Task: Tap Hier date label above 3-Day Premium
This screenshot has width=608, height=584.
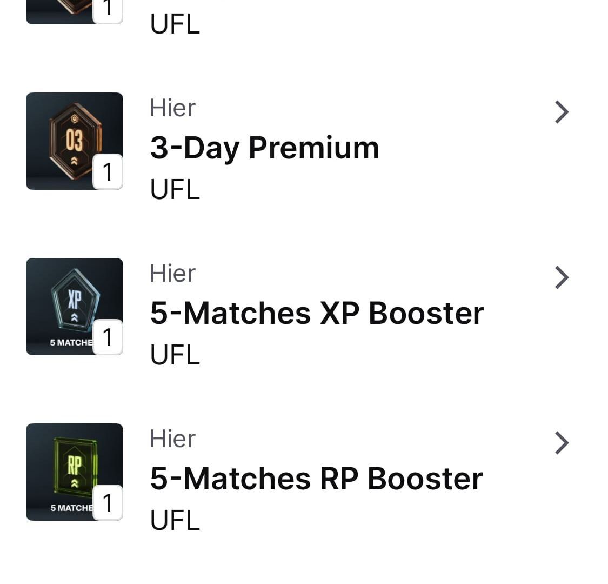Action: (x=173, y=108)
